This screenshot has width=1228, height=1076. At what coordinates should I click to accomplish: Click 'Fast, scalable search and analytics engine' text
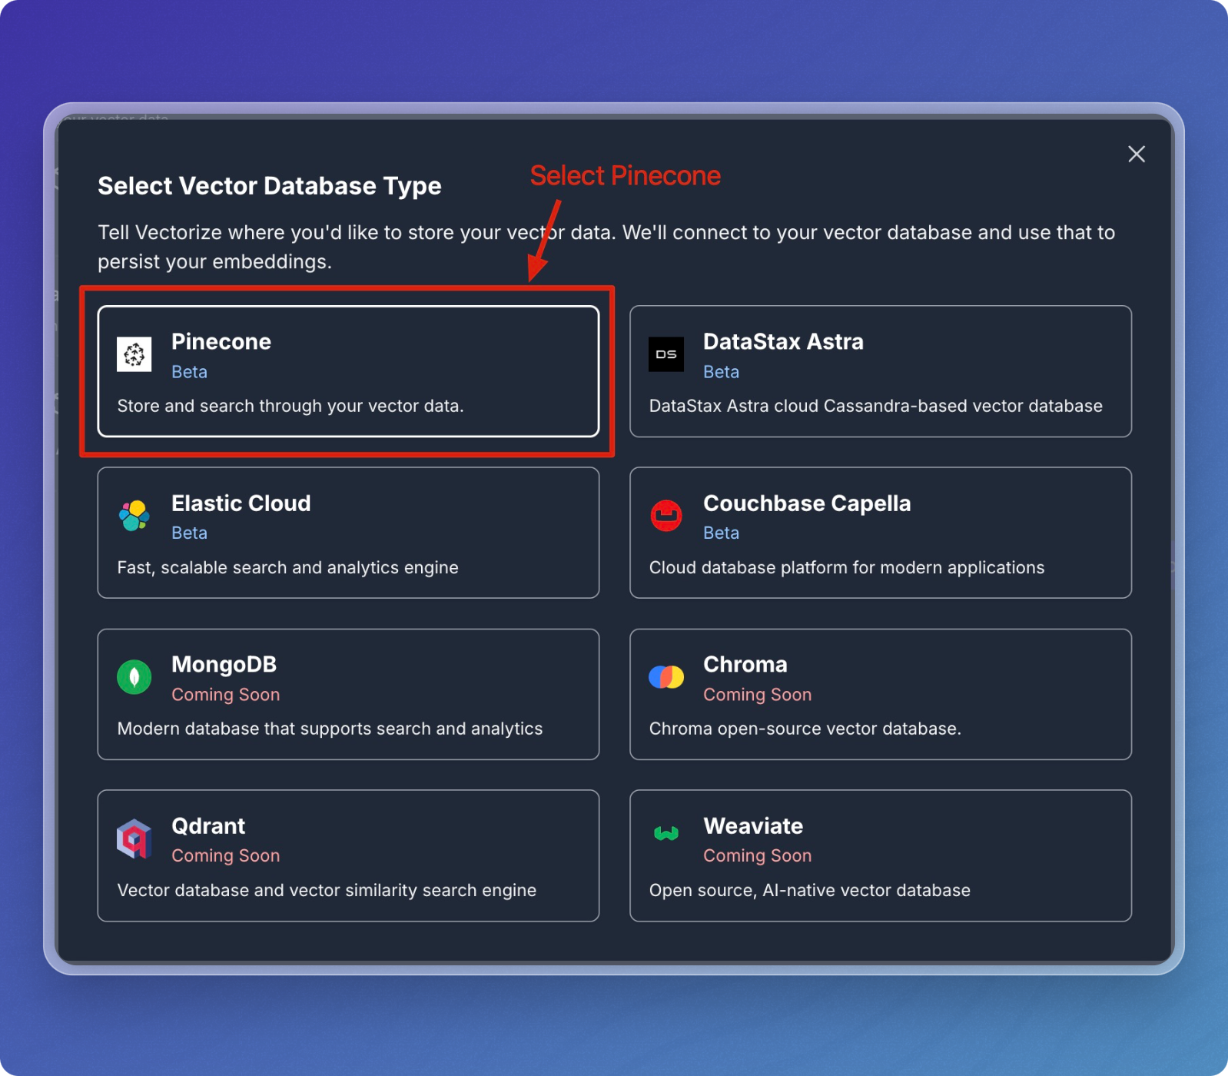287,567
